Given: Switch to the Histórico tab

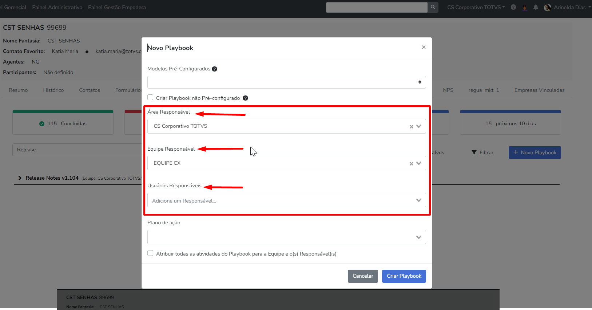Looking at the screenshot, I should click(53, 90).
